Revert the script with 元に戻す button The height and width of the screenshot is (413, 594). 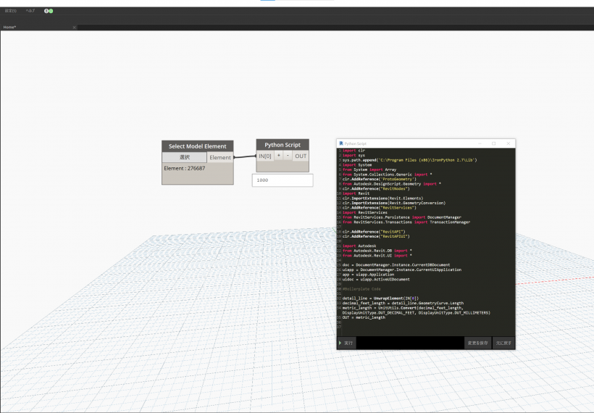coord(503,343)
